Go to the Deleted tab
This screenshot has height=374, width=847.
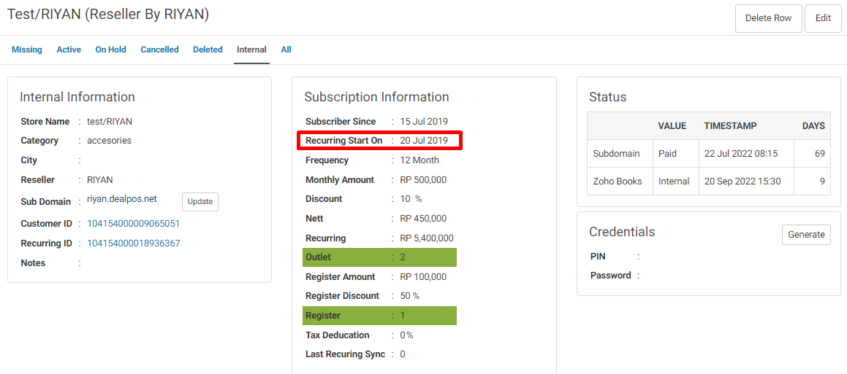[208, 50]
